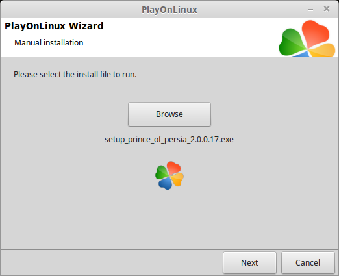Click the PlayOnLinux Wizard heading
This screenshot has width=339, height=276.
[x=54, y=26]
